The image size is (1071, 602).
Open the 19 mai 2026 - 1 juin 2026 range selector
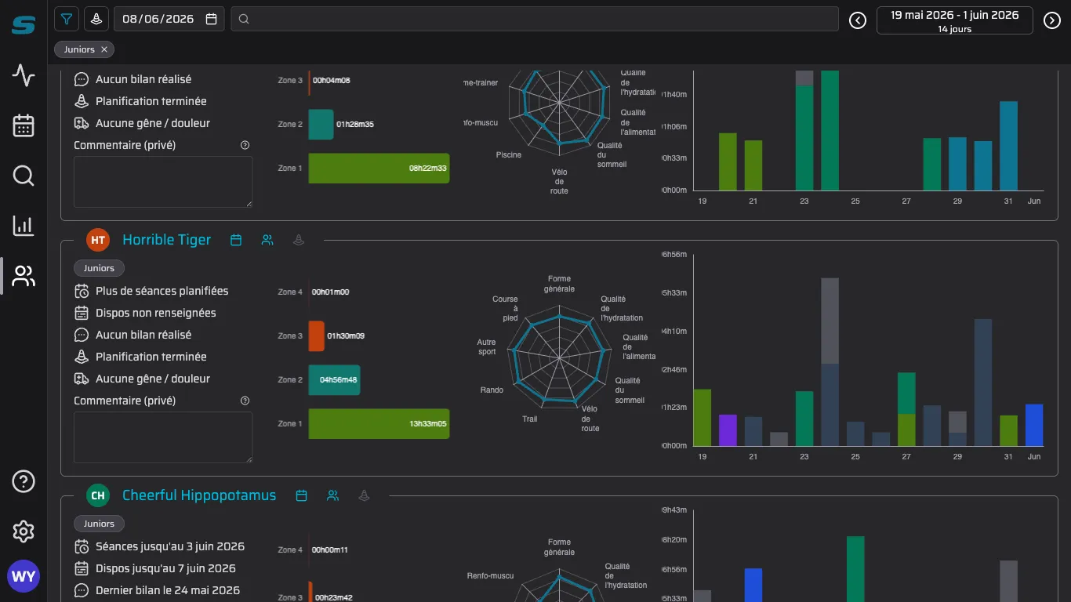point(954,20)
